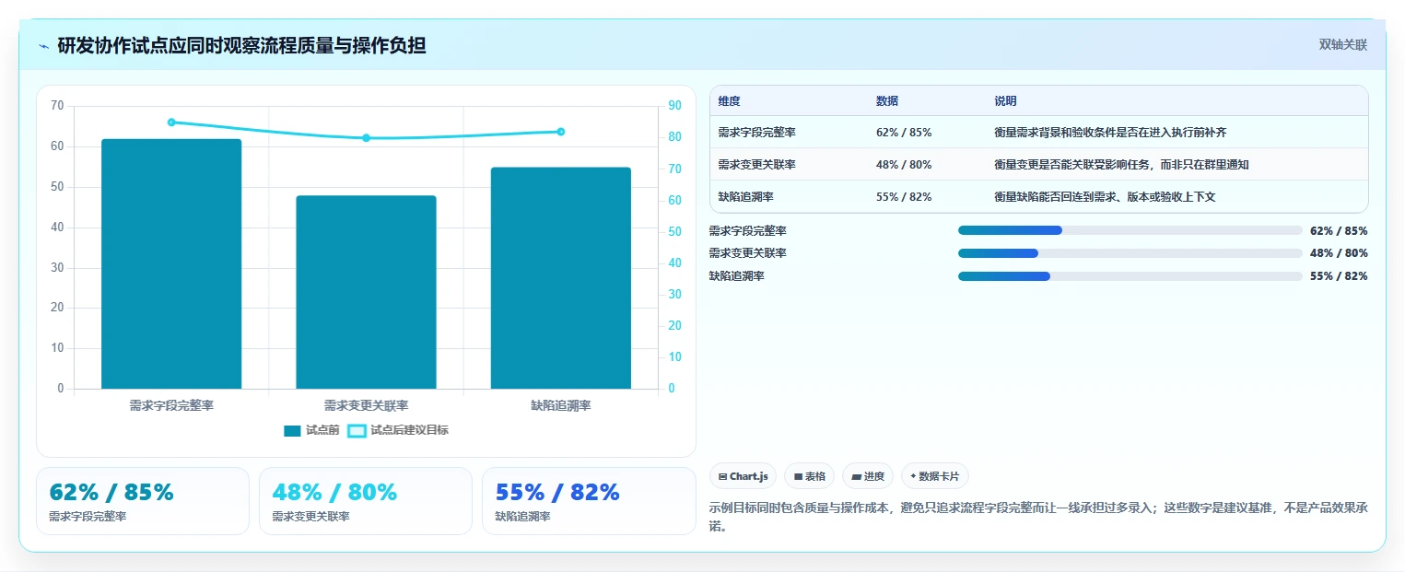1405x572 pixels.
Task: Click the 需求字段完整率 progress bar
Action: (x=1130, y=230)
